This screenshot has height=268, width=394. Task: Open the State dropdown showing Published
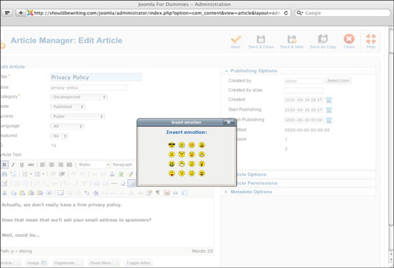(x=68, y=106)
